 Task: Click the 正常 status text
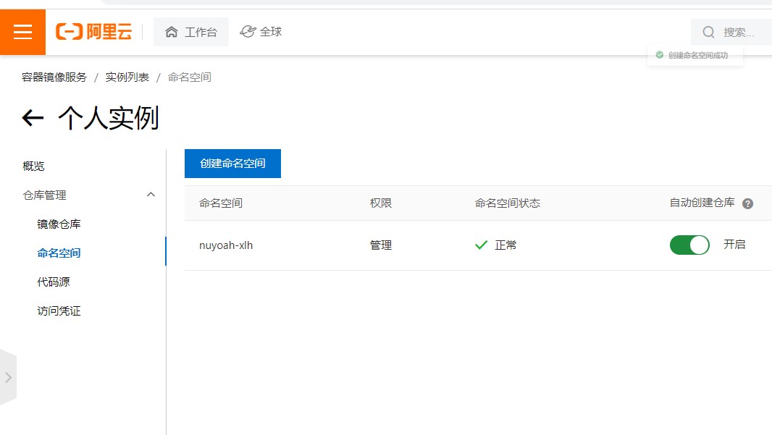pyautogui.click(x=505, y=245)
